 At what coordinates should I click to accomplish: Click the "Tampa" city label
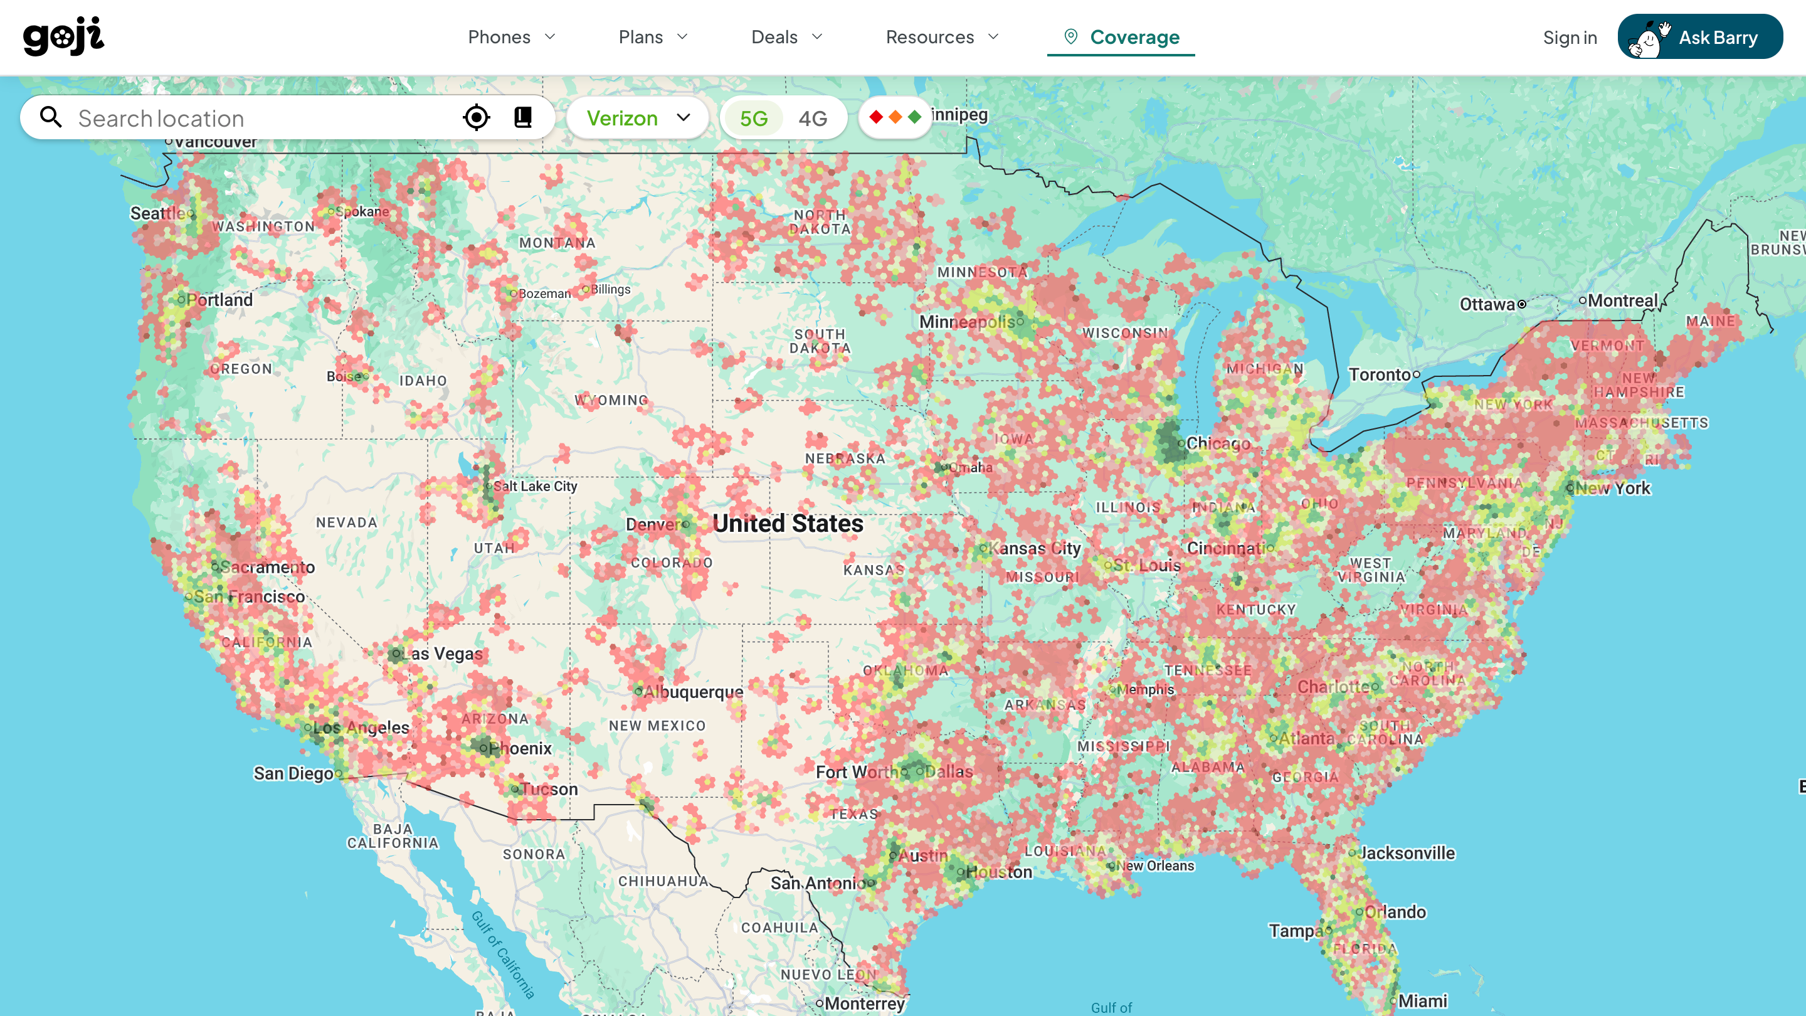click(x=1296, y=931)
